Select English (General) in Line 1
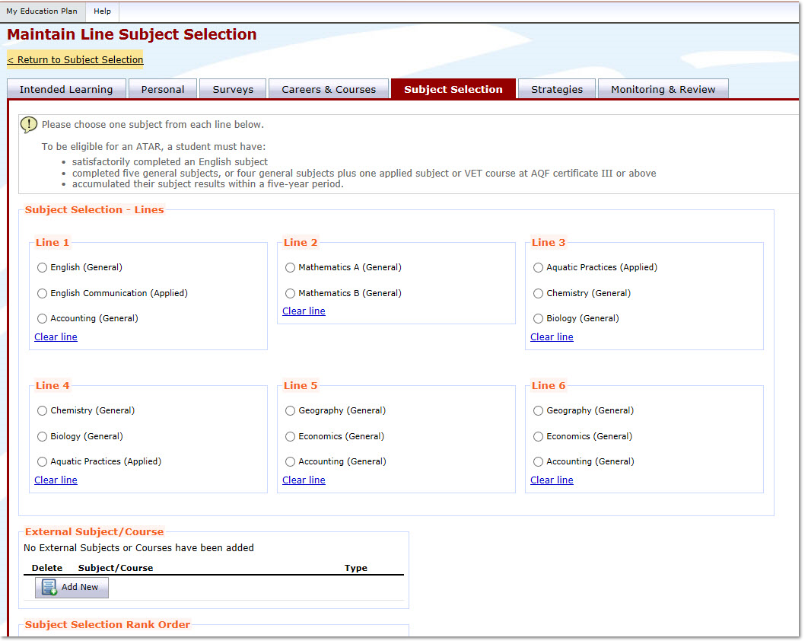This screenshot has width=808, height=641. pyautogui.click(x=43, y=268)
